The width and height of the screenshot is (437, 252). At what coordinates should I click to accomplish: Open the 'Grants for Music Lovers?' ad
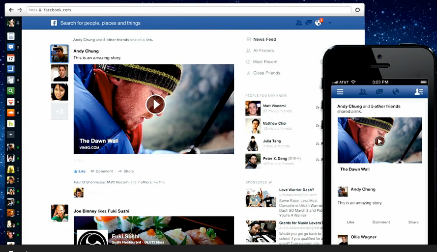point(301,223)
